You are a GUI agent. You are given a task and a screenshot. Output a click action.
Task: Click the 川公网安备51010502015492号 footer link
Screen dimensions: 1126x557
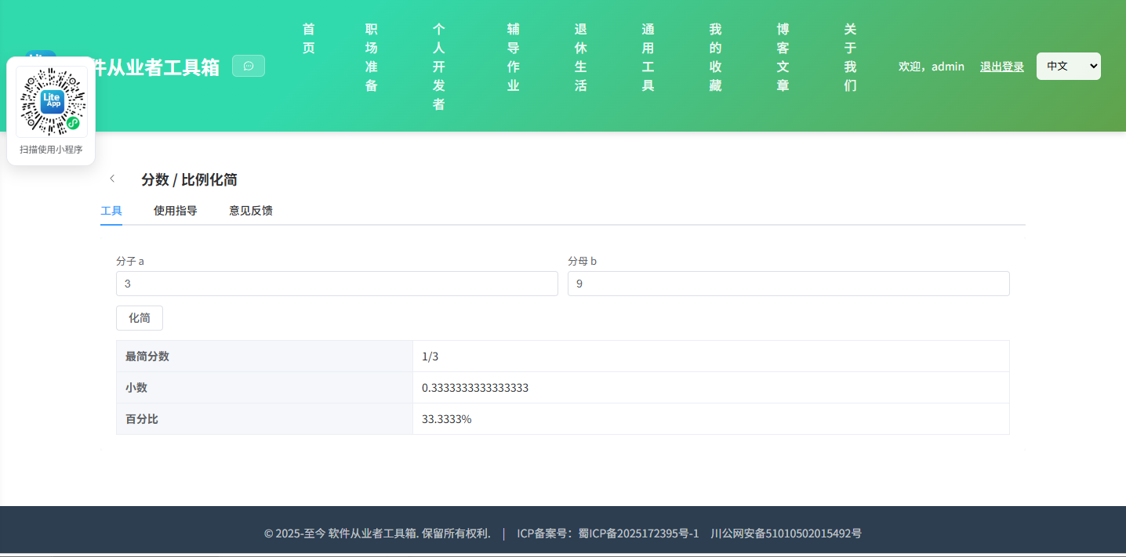pyautogui.click(x=786, y=533)
